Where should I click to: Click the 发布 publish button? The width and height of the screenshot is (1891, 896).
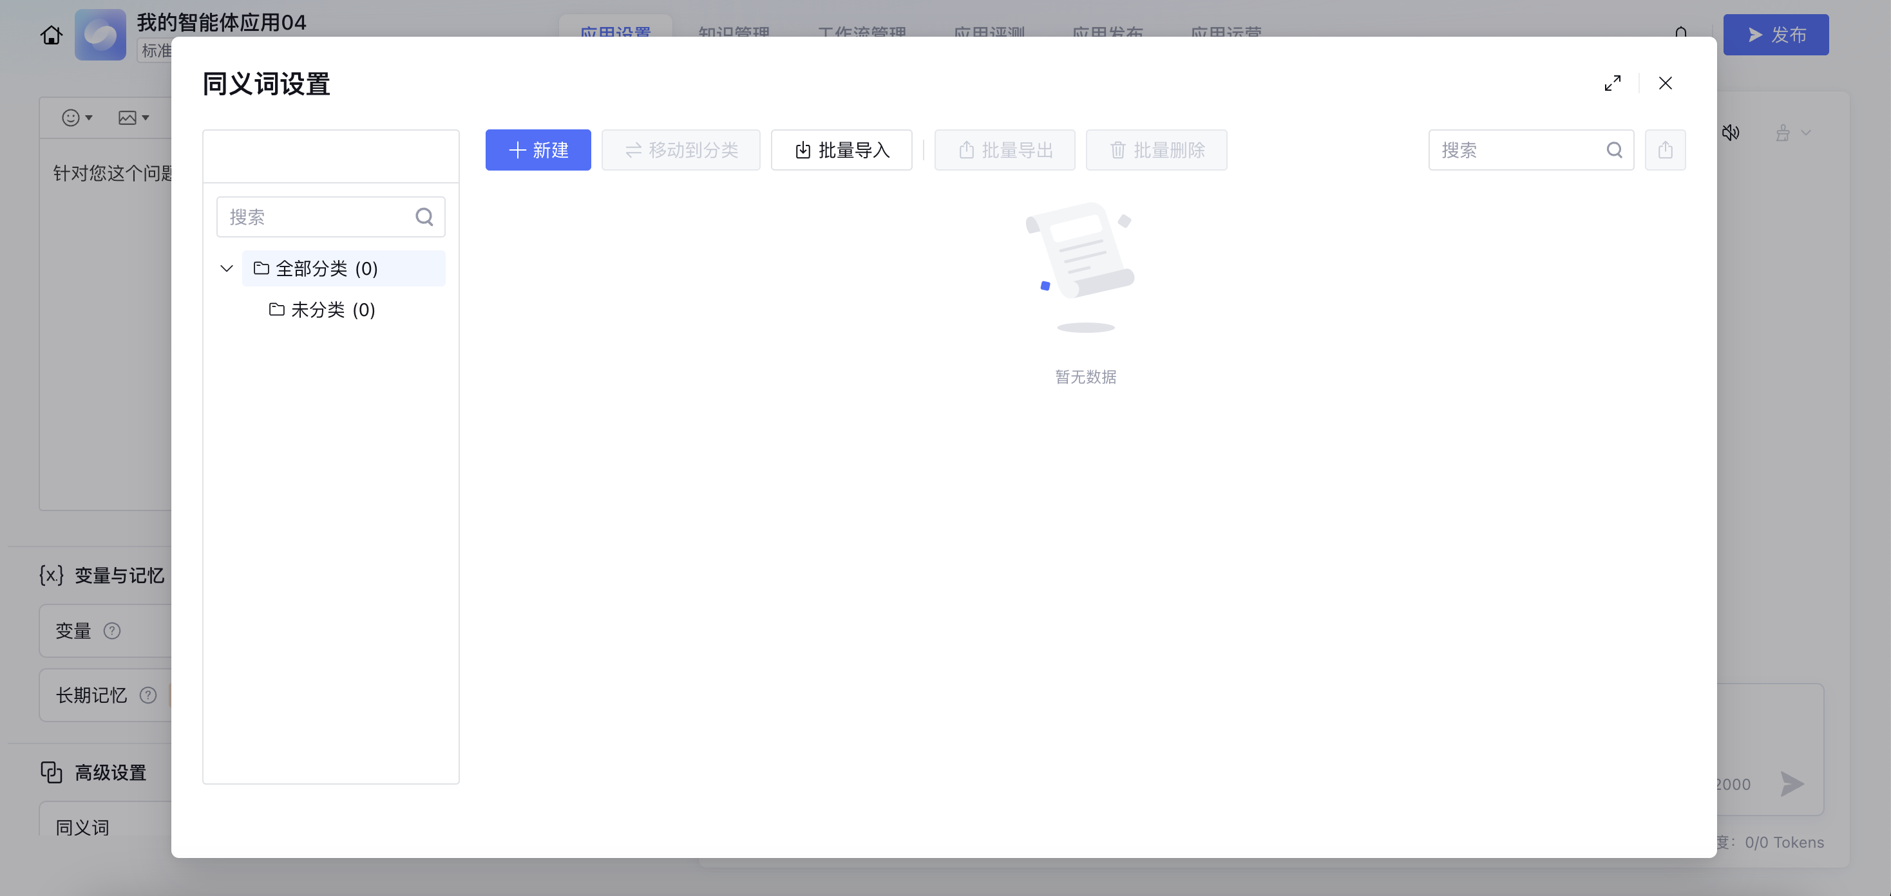pyautogui.click(x=1776, y=35)
